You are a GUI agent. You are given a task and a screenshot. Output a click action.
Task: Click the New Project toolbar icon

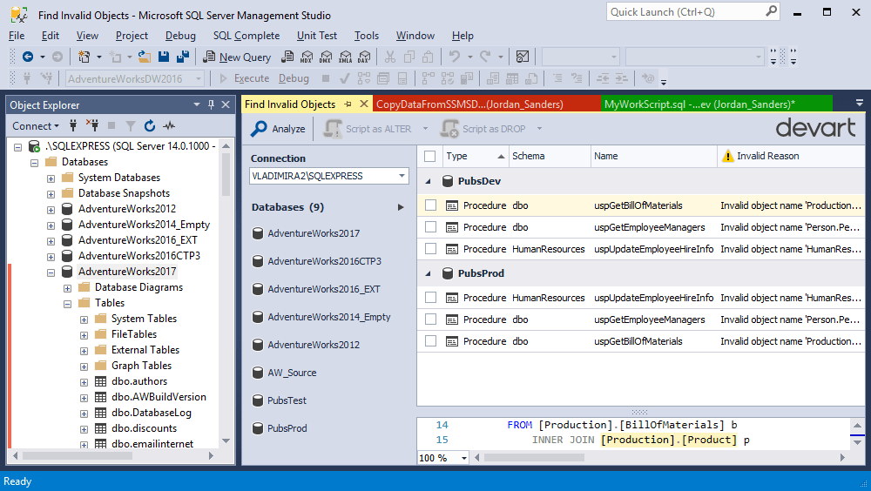(x=84, y=57)
